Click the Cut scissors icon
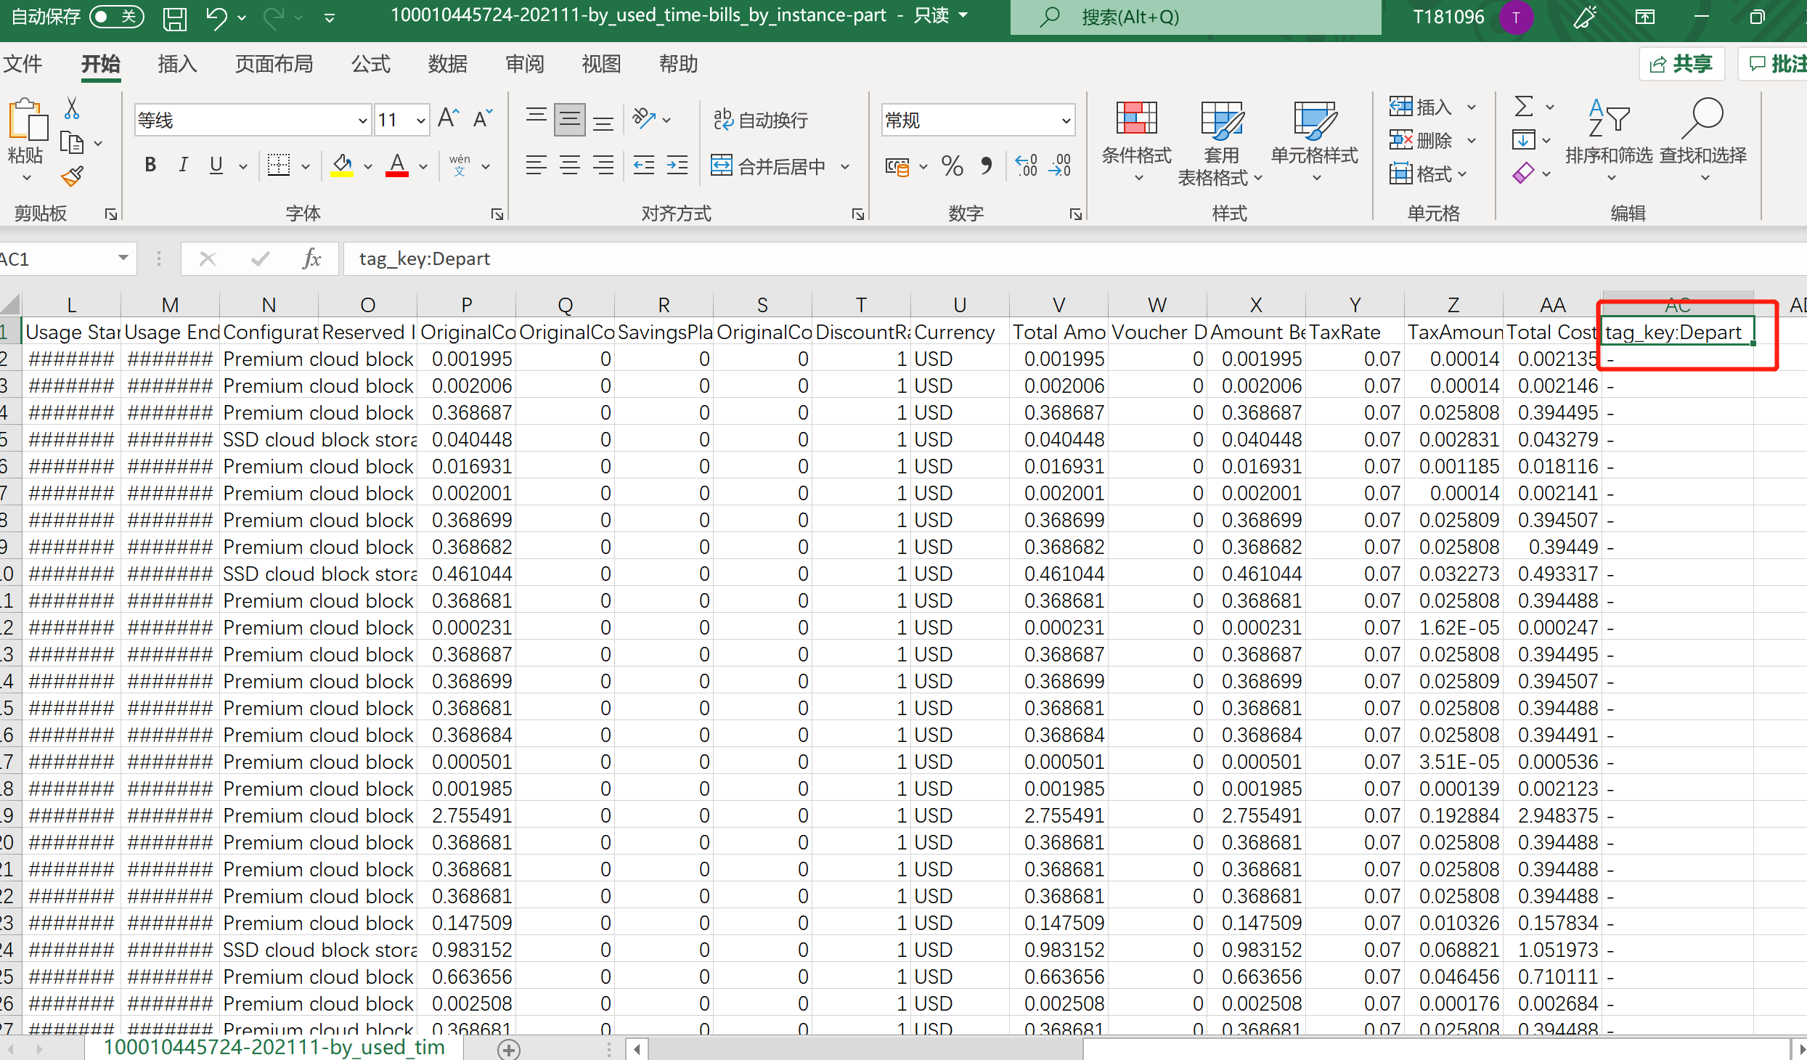 pos(71,109)
